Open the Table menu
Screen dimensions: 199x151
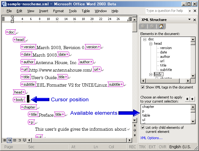tap(86, 11)
